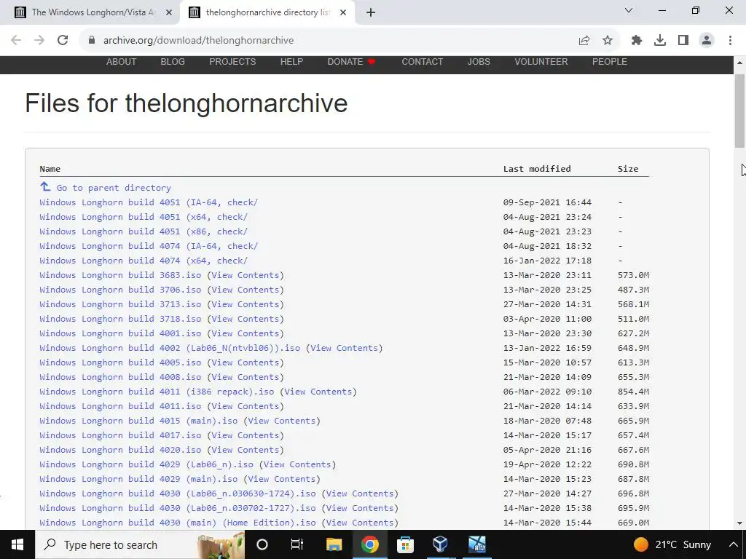The width and height of the screenshot is (746, 559).
Task: Download build 4015 (main).iso
Action: point(138,421)
